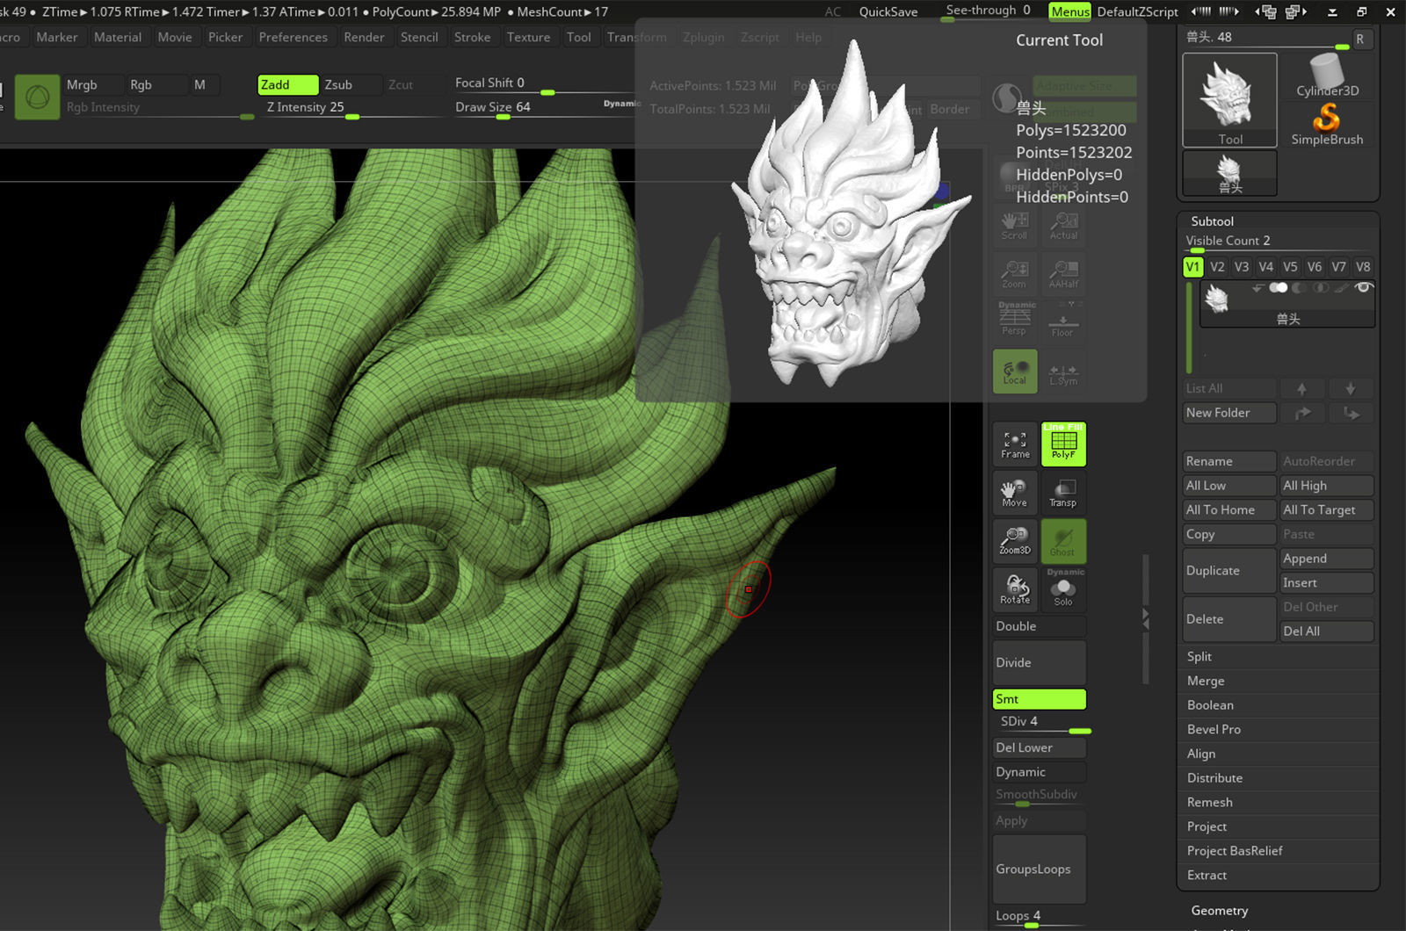
Task: Click the L.Sym local symmetry icon
Action: [1063, 371]
